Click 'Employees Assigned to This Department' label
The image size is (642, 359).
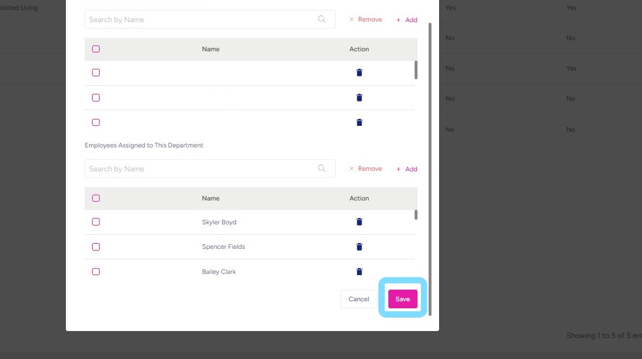point(143,145)
